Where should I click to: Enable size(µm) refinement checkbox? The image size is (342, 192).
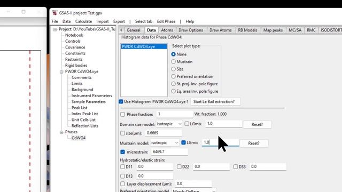[x=122, y=133]
